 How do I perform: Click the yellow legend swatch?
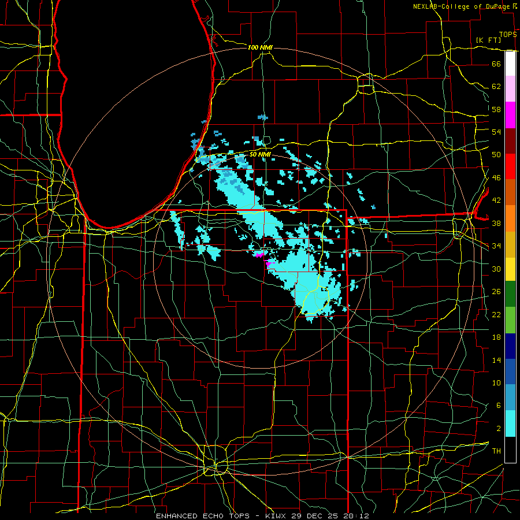pos(510,269)
